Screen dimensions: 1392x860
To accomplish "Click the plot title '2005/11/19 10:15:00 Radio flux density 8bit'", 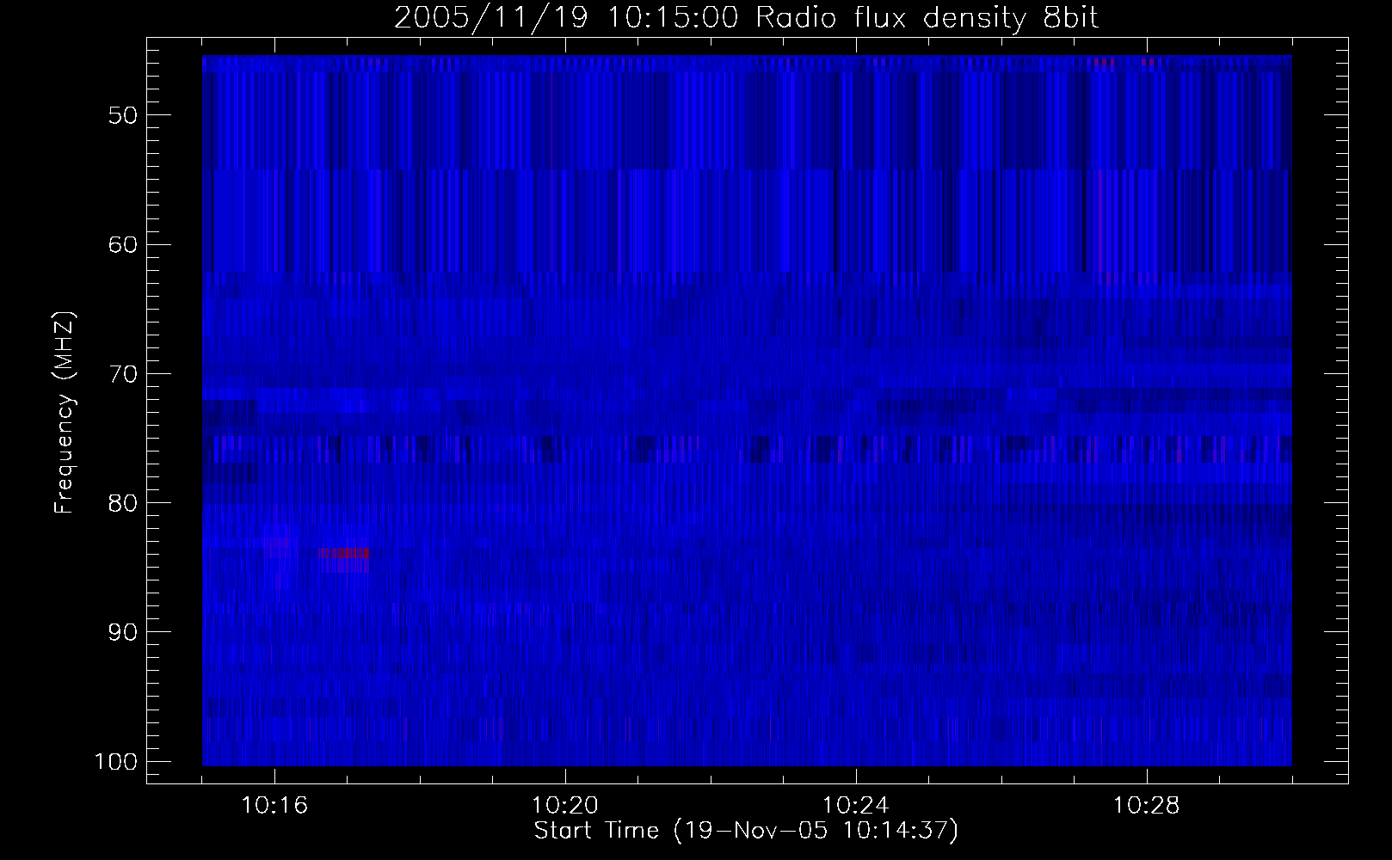I will (746, 18).
